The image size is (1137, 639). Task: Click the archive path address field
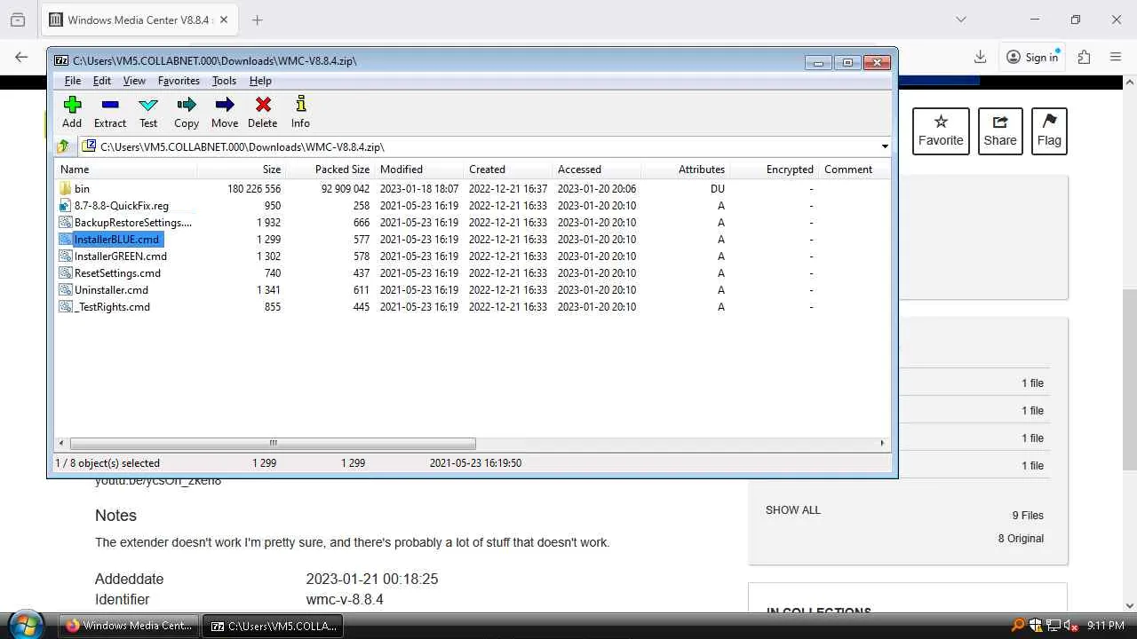coord(480,146)
